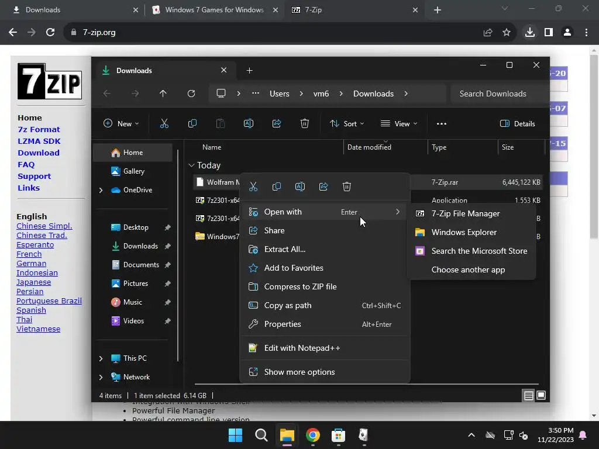Choose Edit with Notepad++
The image size is (599, 449).
[x=325, y=348]
